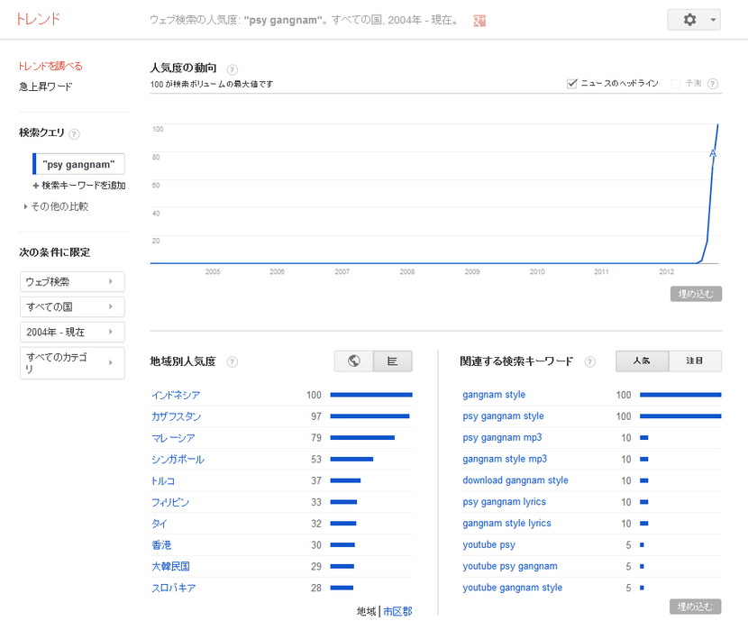Open the "gangnam style mp3" related keyword
The image size is (748, 621).
[x=505, y=459]
